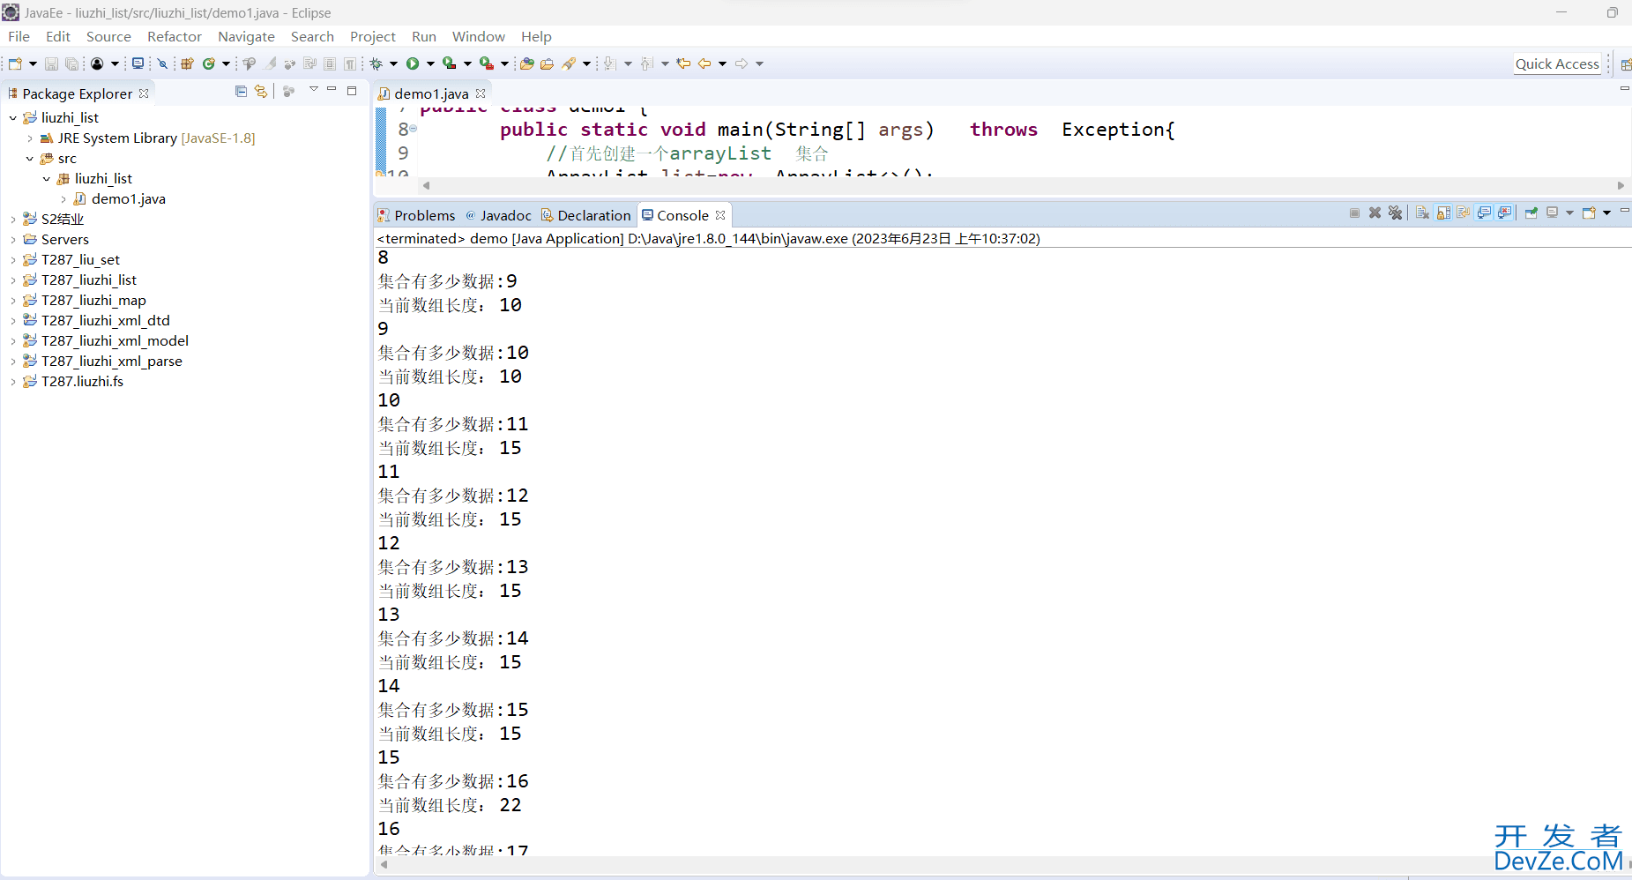
Task: Click the green Run button icon
Action: coord(413,63)
